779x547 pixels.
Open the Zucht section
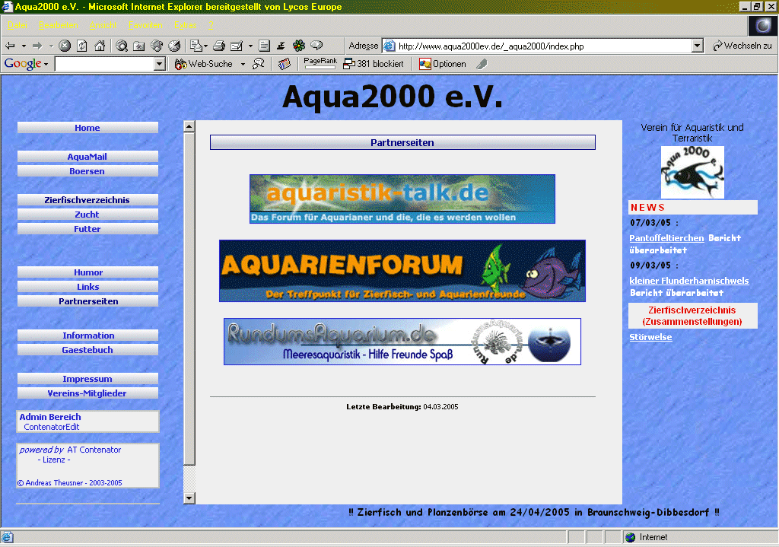point(87,214)
